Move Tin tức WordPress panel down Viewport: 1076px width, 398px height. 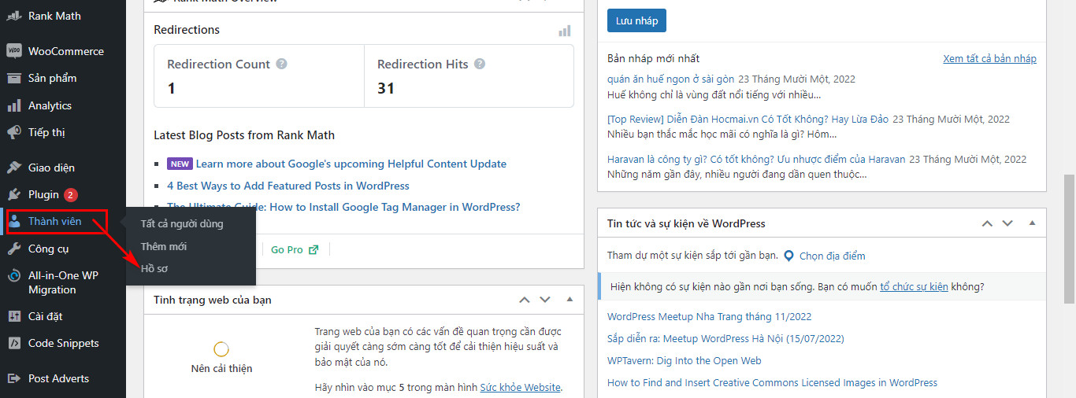1007,223
